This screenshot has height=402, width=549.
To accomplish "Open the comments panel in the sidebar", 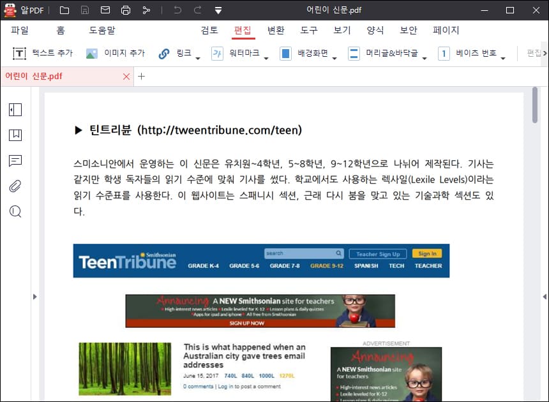I will 15,161.
